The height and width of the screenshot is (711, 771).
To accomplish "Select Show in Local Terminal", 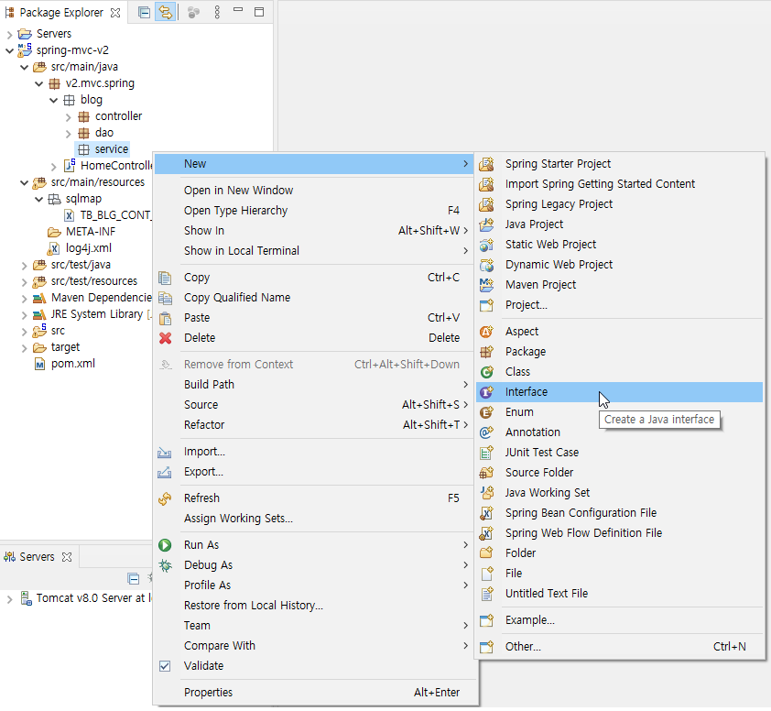I will point(315,251).
